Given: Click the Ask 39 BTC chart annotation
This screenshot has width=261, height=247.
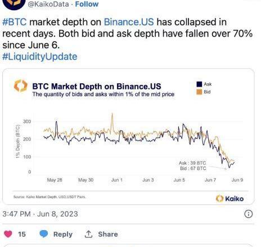Looking at the screenshot, I should point(192,163).
